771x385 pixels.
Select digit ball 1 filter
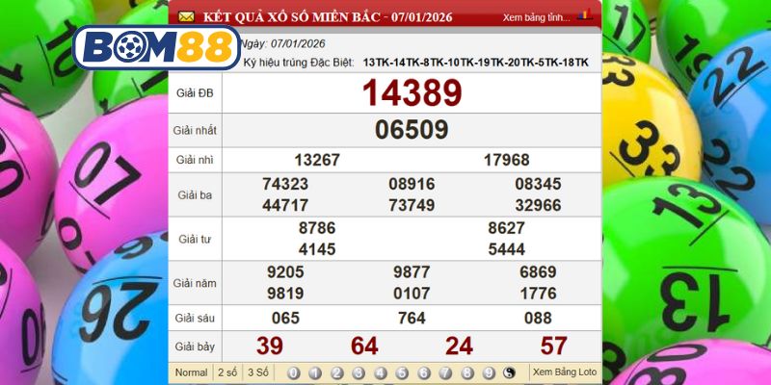point(315,373)
